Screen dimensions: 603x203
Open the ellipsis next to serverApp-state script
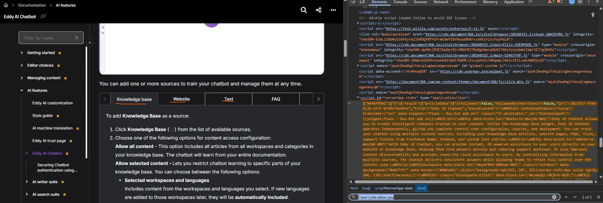(x=350, y=103)
